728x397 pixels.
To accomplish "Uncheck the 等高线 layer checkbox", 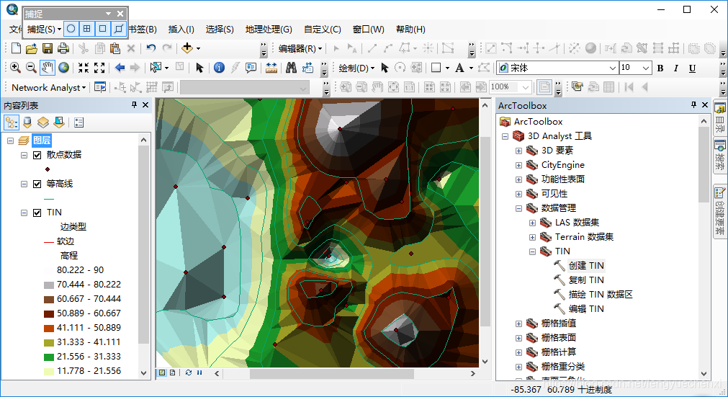I will 37,184.
